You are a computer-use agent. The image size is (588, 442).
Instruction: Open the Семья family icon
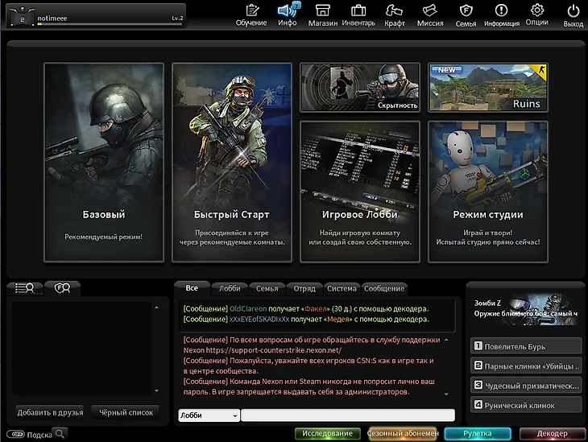[466, 14]
